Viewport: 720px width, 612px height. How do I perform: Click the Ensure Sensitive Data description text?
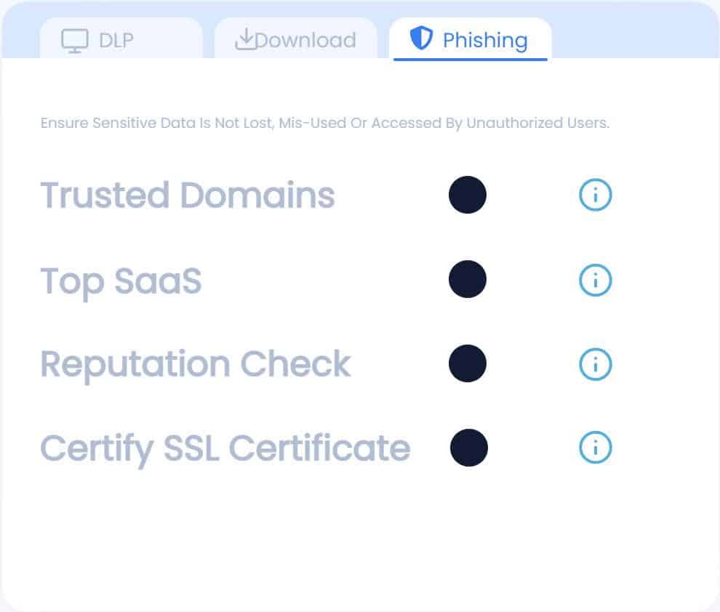[324, 124]
